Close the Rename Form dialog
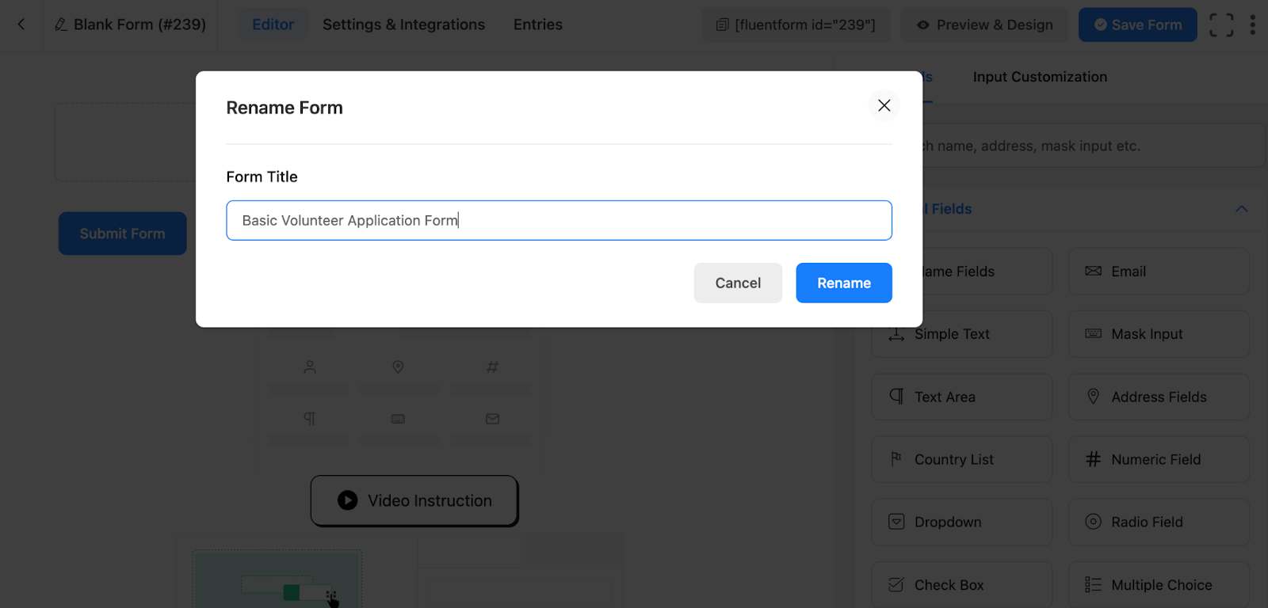1268x608 pixels. 884,105
